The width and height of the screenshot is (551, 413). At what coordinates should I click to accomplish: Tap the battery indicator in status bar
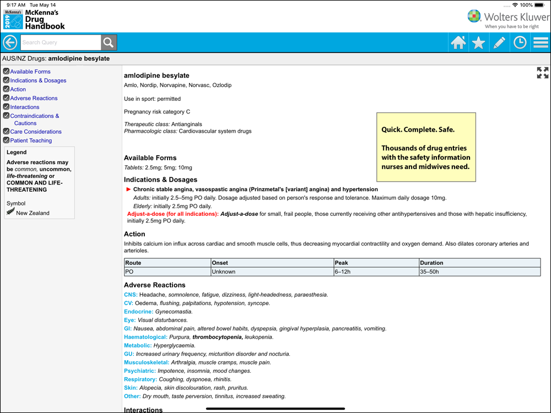539,5
